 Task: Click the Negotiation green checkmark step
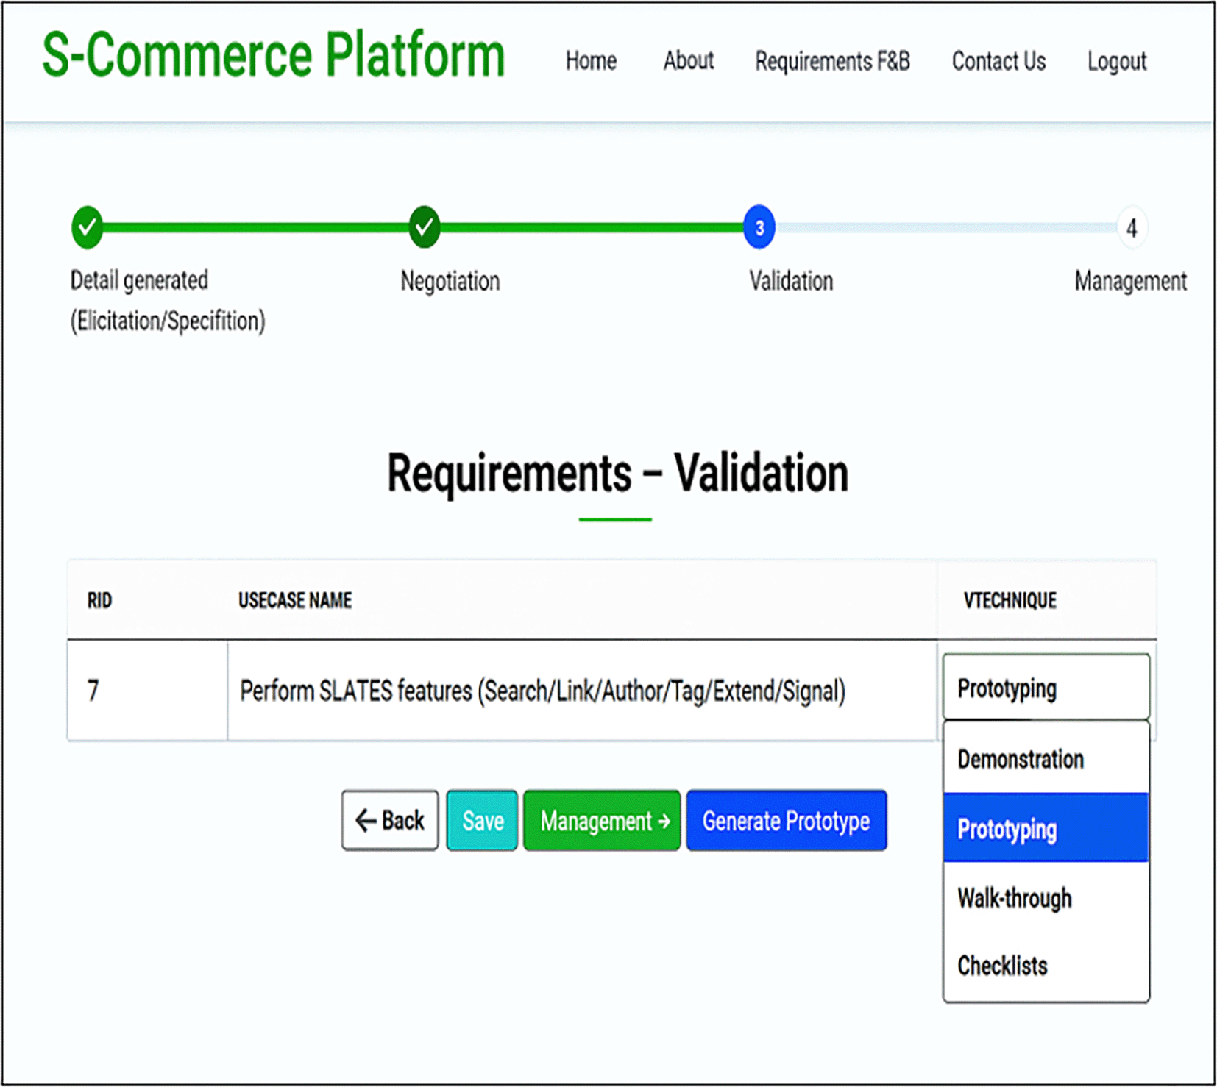(425, 227)
